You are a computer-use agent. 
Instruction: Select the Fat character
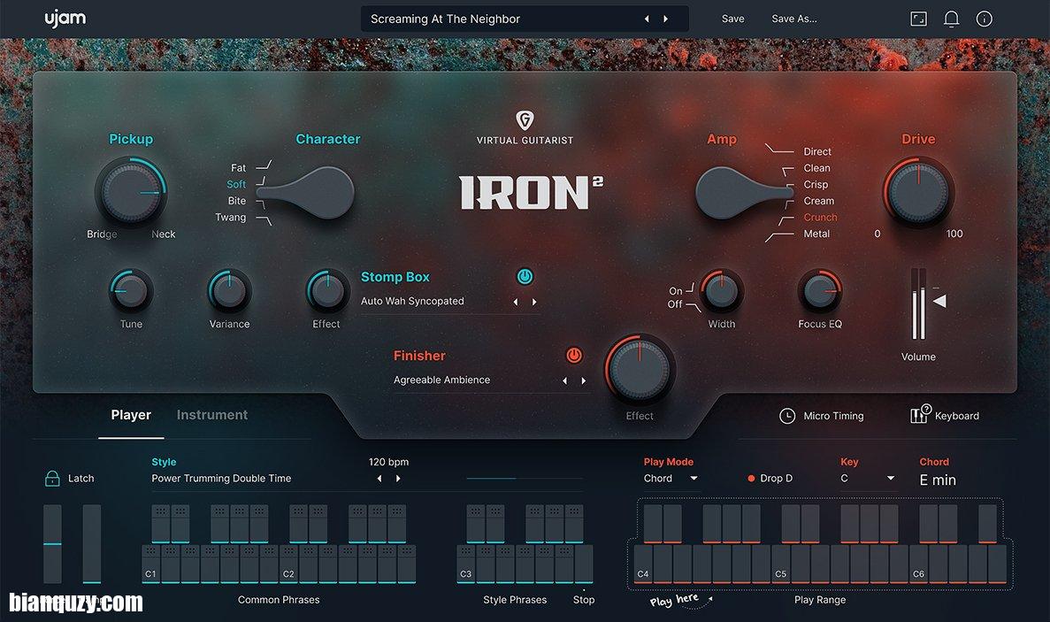[x=238, y=167]
